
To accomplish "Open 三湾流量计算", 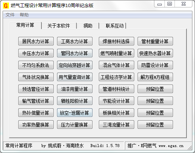I will pyautogui.click(x=116, y=125).
